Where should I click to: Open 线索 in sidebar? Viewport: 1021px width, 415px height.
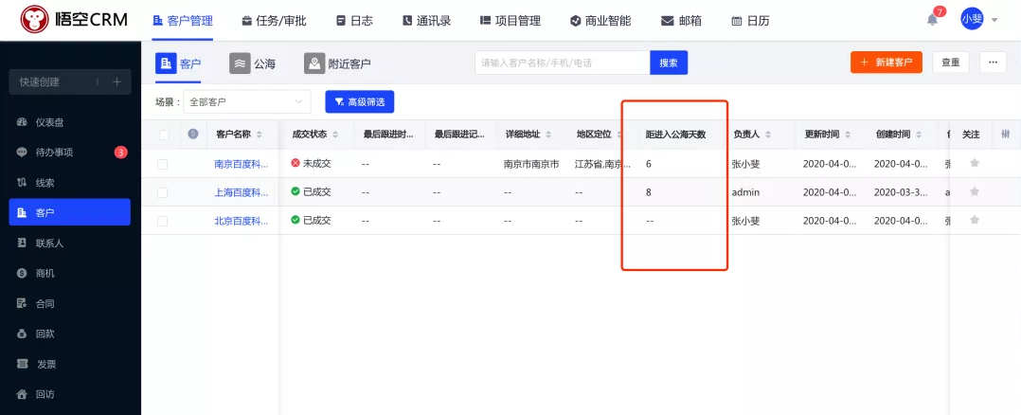70,183
